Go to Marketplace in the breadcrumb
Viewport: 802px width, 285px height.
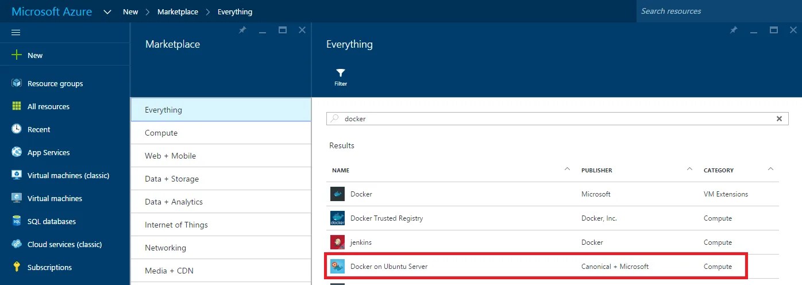(178, 11)
